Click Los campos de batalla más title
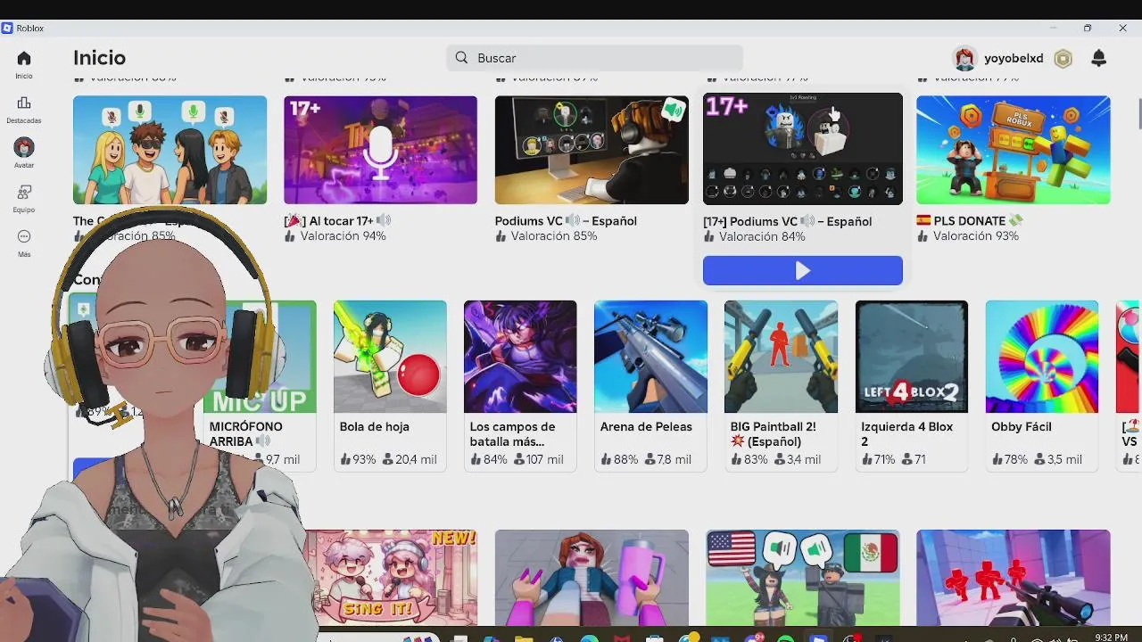This screenshot has width=1142, height=642. click(x=513, y=434)
